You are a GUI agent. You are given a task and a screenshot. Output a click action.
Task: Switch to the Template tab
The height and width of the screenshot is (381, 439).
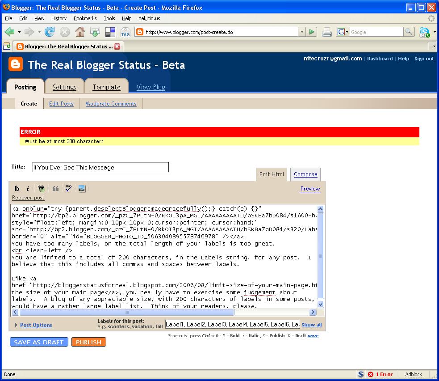pyautogui.click(x=107, y=87)
